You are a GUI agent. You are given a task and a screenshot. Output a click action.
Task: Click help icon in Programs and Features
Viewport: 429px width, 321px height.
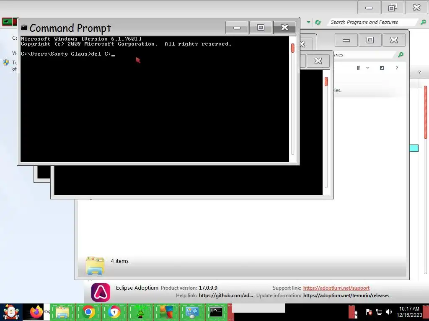click(x=419, y=72)
